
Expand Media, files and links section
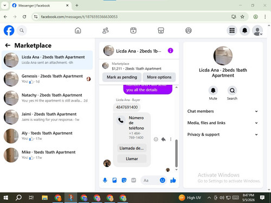223,123
